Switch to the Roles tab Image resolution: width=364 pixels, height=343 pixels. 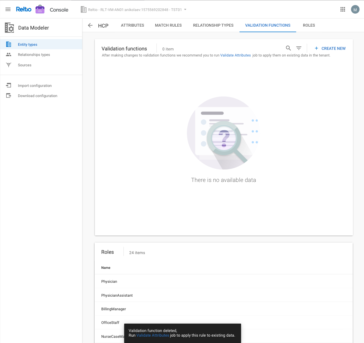pos(309,25)
